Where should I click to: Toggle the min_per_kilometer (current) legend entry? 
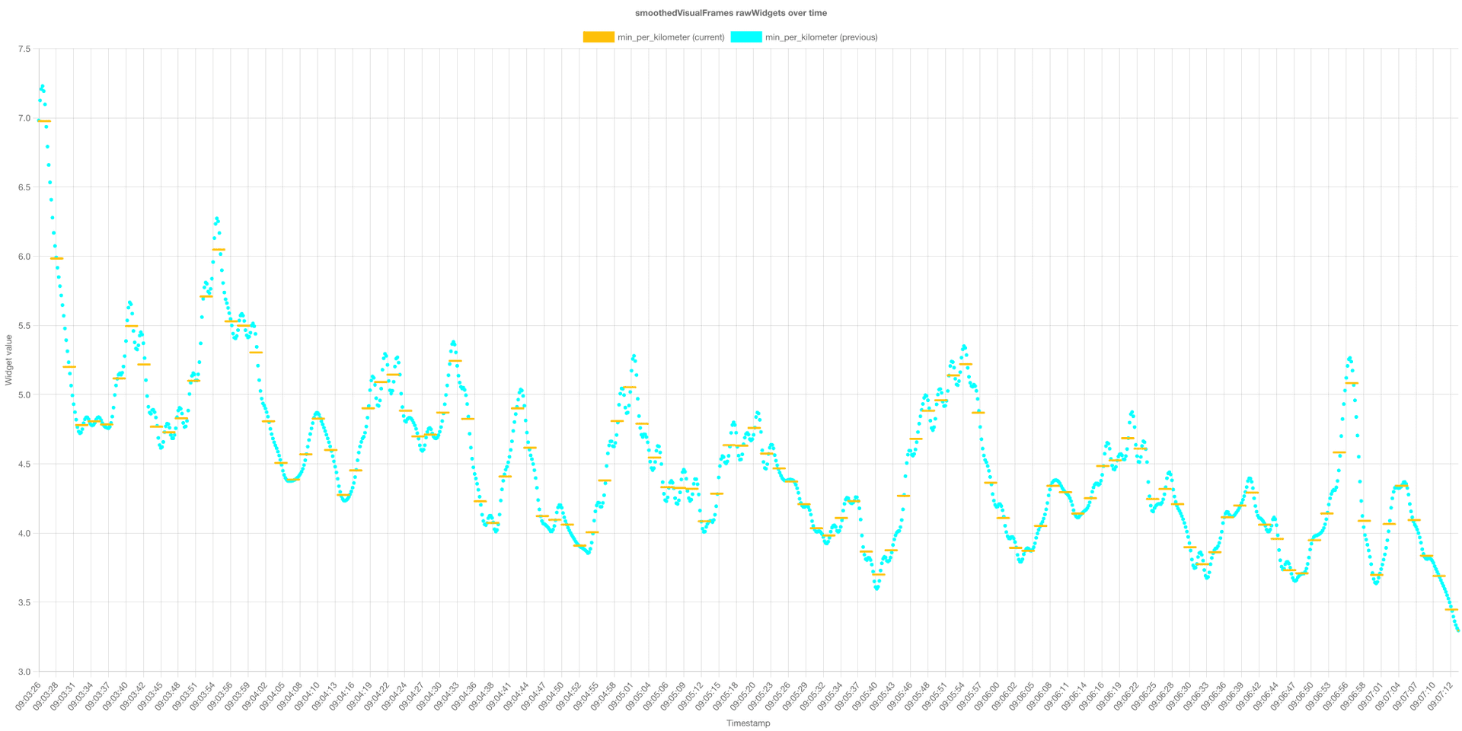(670, 37)
